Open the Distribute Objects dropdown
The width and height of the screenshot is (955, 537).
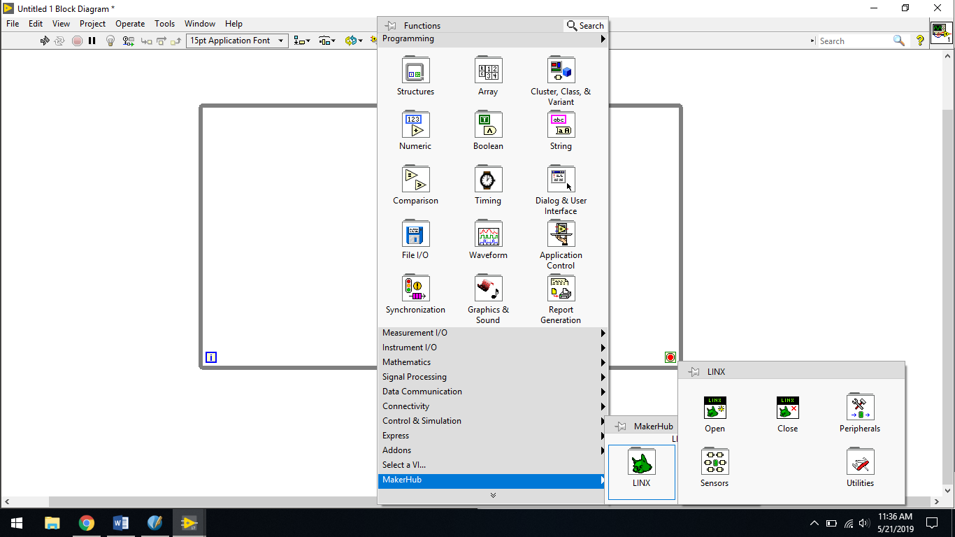pyautogui.click(x=327, y=41)
